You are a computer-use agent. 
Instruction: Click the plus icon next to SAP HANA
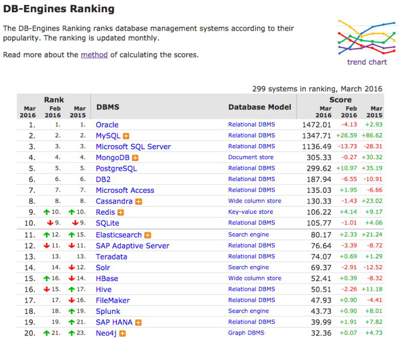138,323
